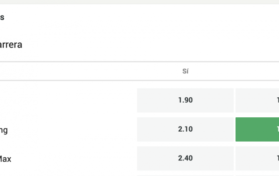Click empty header space left of Sí

point(89,71)
